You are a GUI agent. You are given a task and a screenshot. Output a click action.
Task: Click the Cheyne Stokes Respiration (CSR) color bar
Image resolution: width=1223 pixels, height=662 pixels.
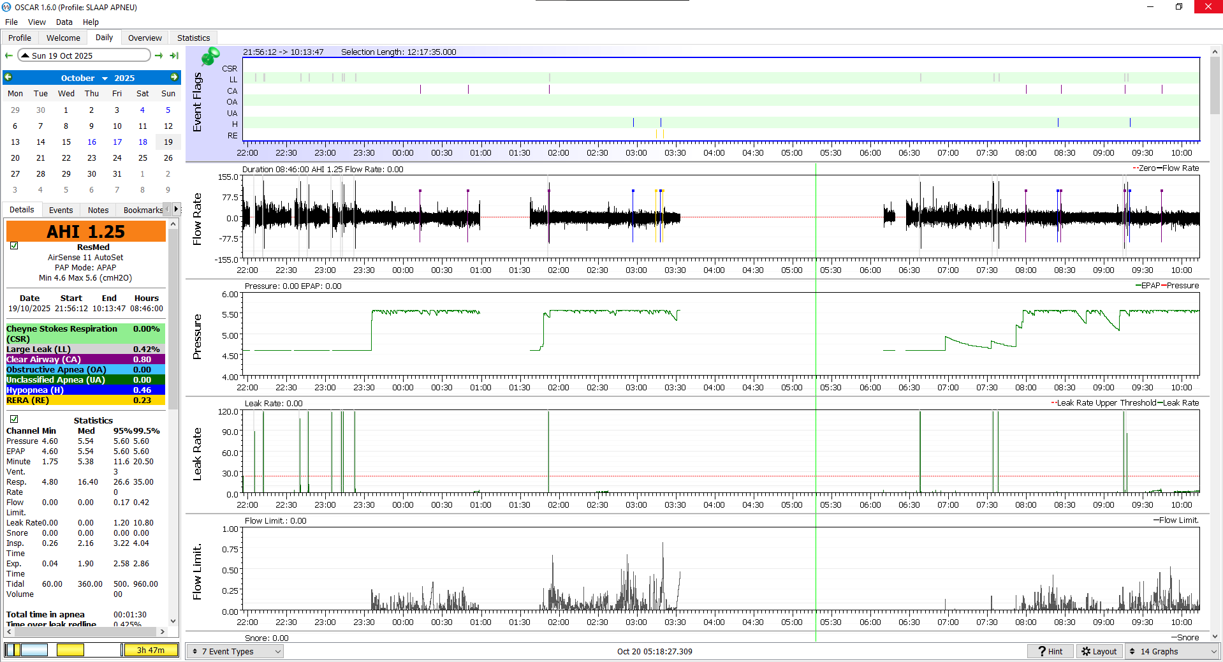click(x=85, y=334)
